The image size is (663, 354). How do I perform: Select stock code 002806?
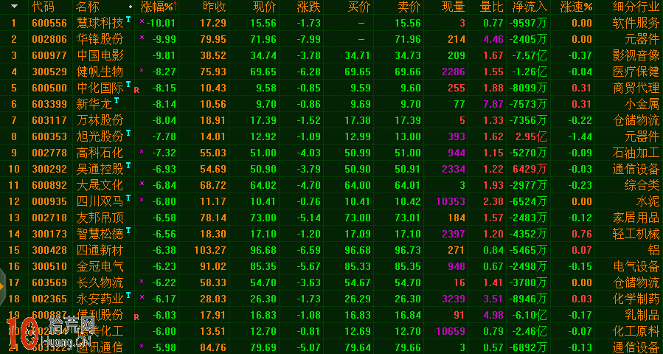[49, 39]
